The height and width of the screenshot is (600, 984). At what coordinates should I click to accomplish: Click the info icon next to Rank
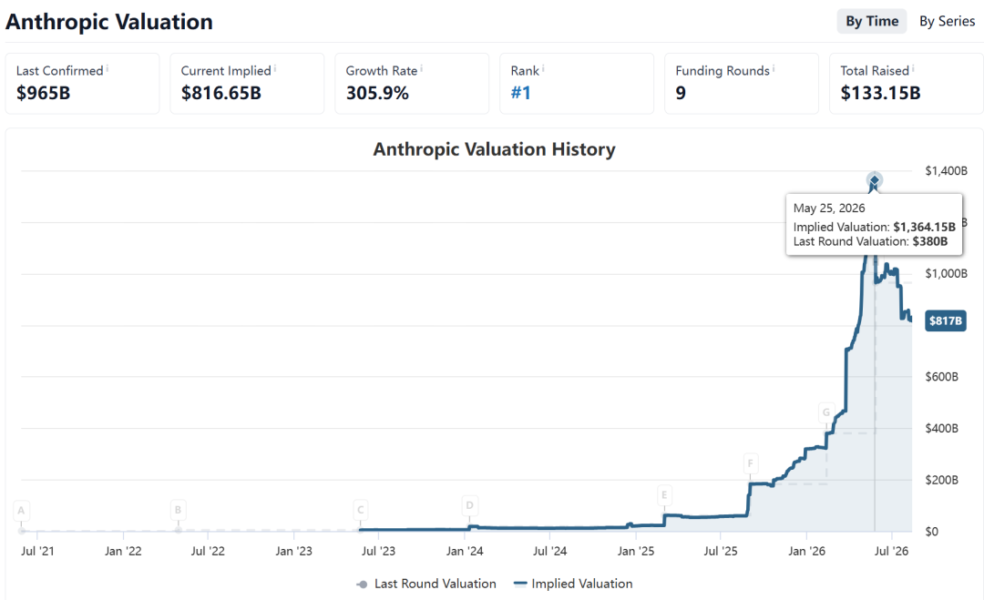coord(543,67)
